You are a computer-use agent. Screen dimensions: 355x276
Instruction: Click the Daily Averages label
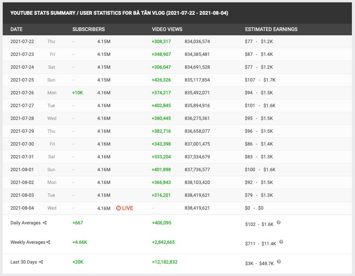pos(26,223)
